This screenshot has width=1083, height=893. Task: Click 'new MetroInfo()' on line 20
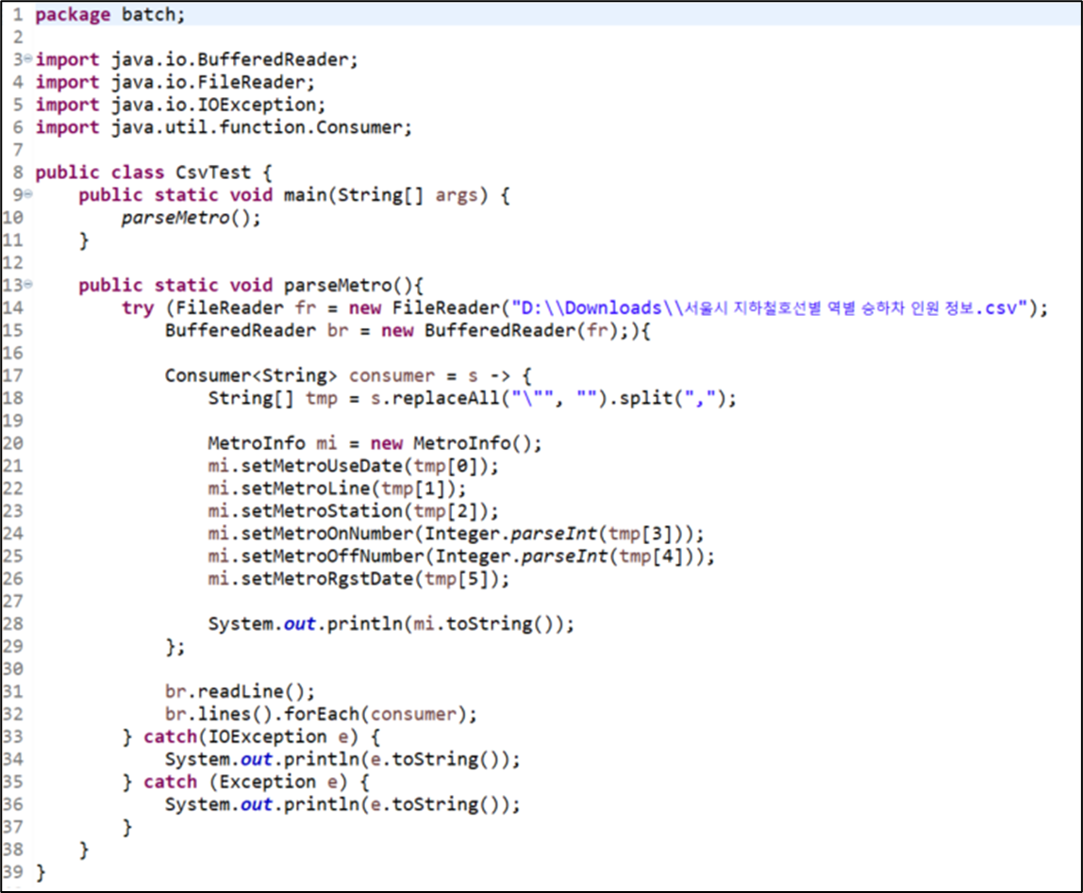tap(451, 443)
